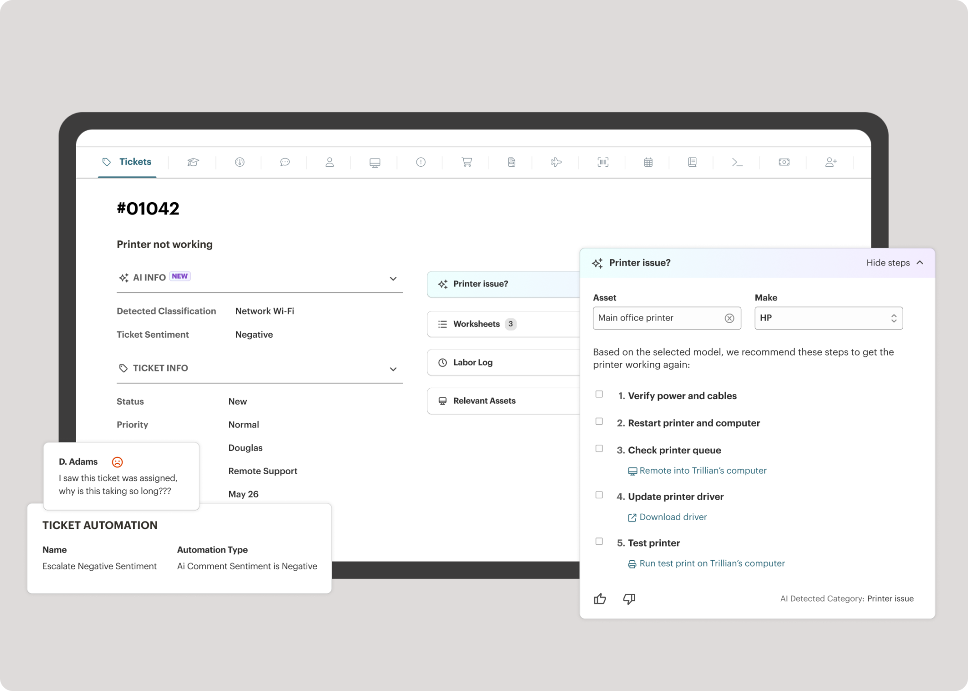This screenshot has width=968, height=691.
Task: Mark step 3 Check printer queue as done
Action: pyautogui.click(x=599, y=448)
